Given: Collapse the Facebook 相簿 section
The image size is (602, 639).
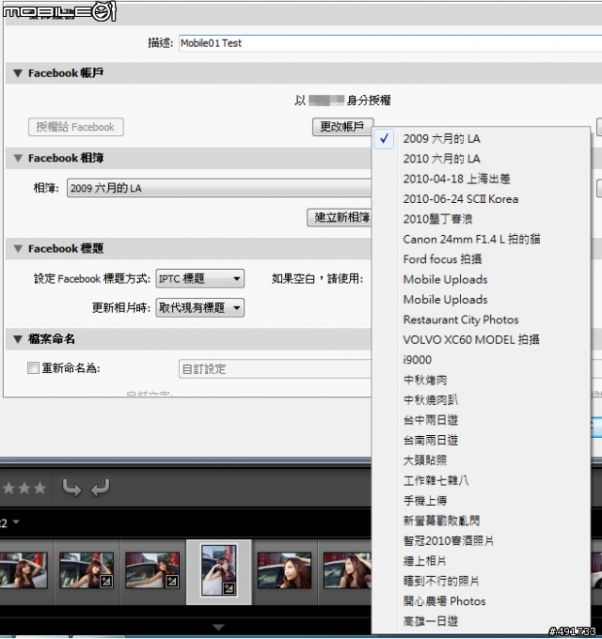Looking at the screenshot, I should pos(18,158).
